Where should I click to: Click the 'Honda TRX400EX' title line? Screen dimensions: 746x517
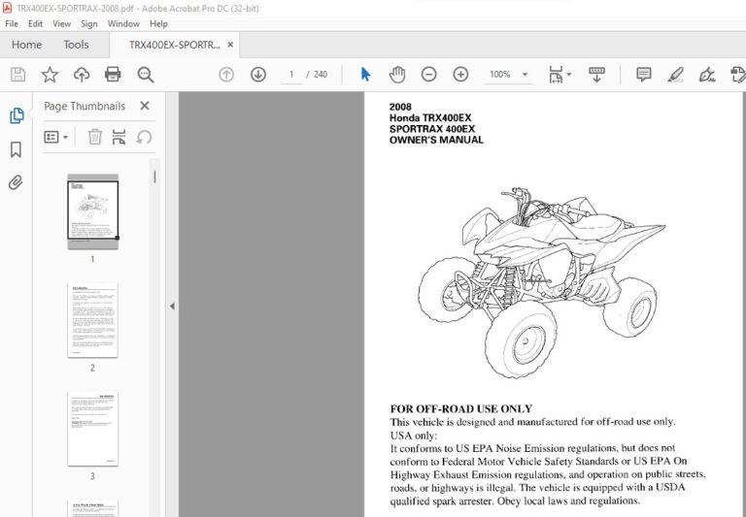pyautogui.click(x=430, y=117)
